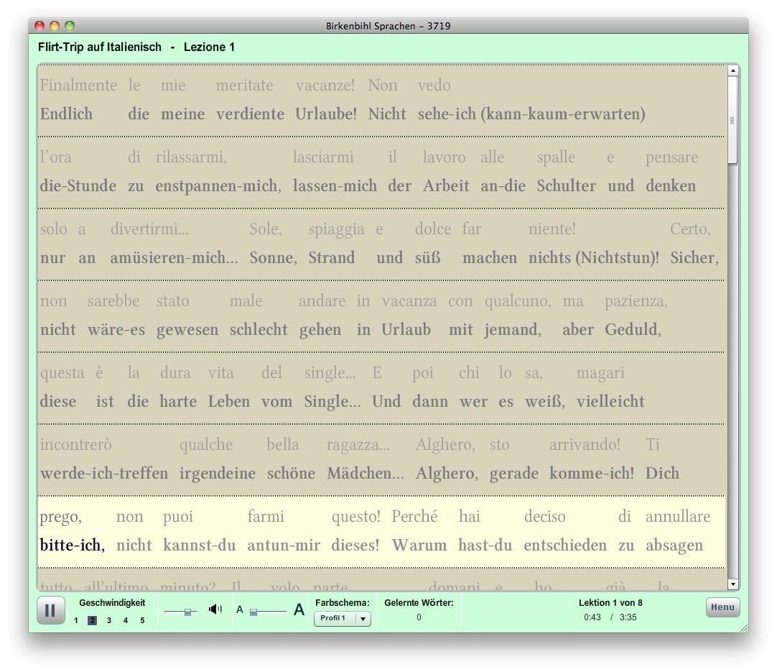
Task: Click the speaker volume icon
Action: 215,609
